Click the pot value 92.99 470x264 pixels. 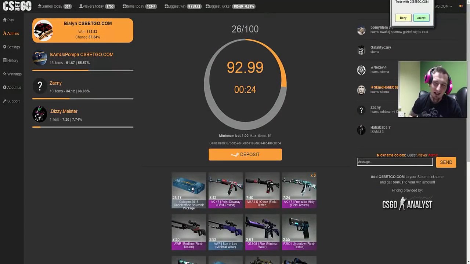pyautogui.click(x=245, y=68)
